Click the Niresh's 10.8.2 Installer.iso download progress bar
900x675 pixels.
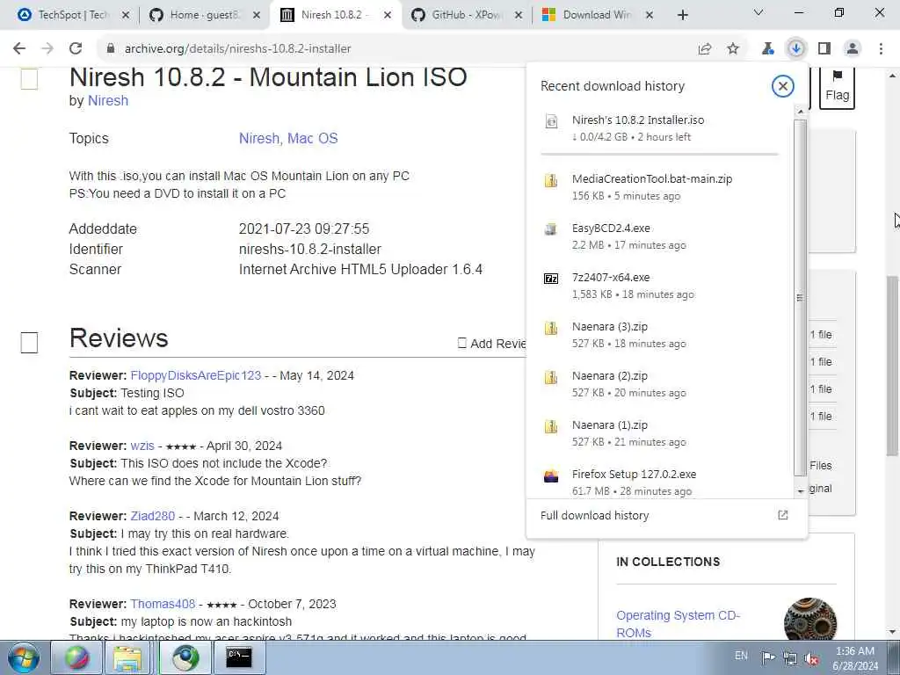[659, 154]
